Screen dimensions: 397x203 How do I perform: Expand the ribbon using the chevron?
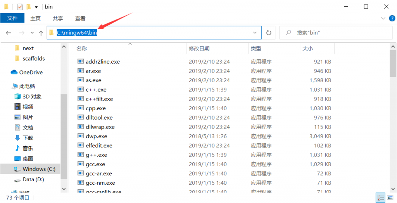pos(383,18)
